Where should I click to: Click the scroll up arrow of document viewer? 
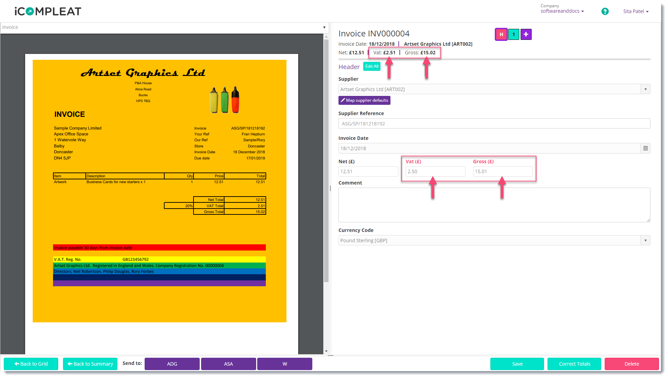pos(326,36)
